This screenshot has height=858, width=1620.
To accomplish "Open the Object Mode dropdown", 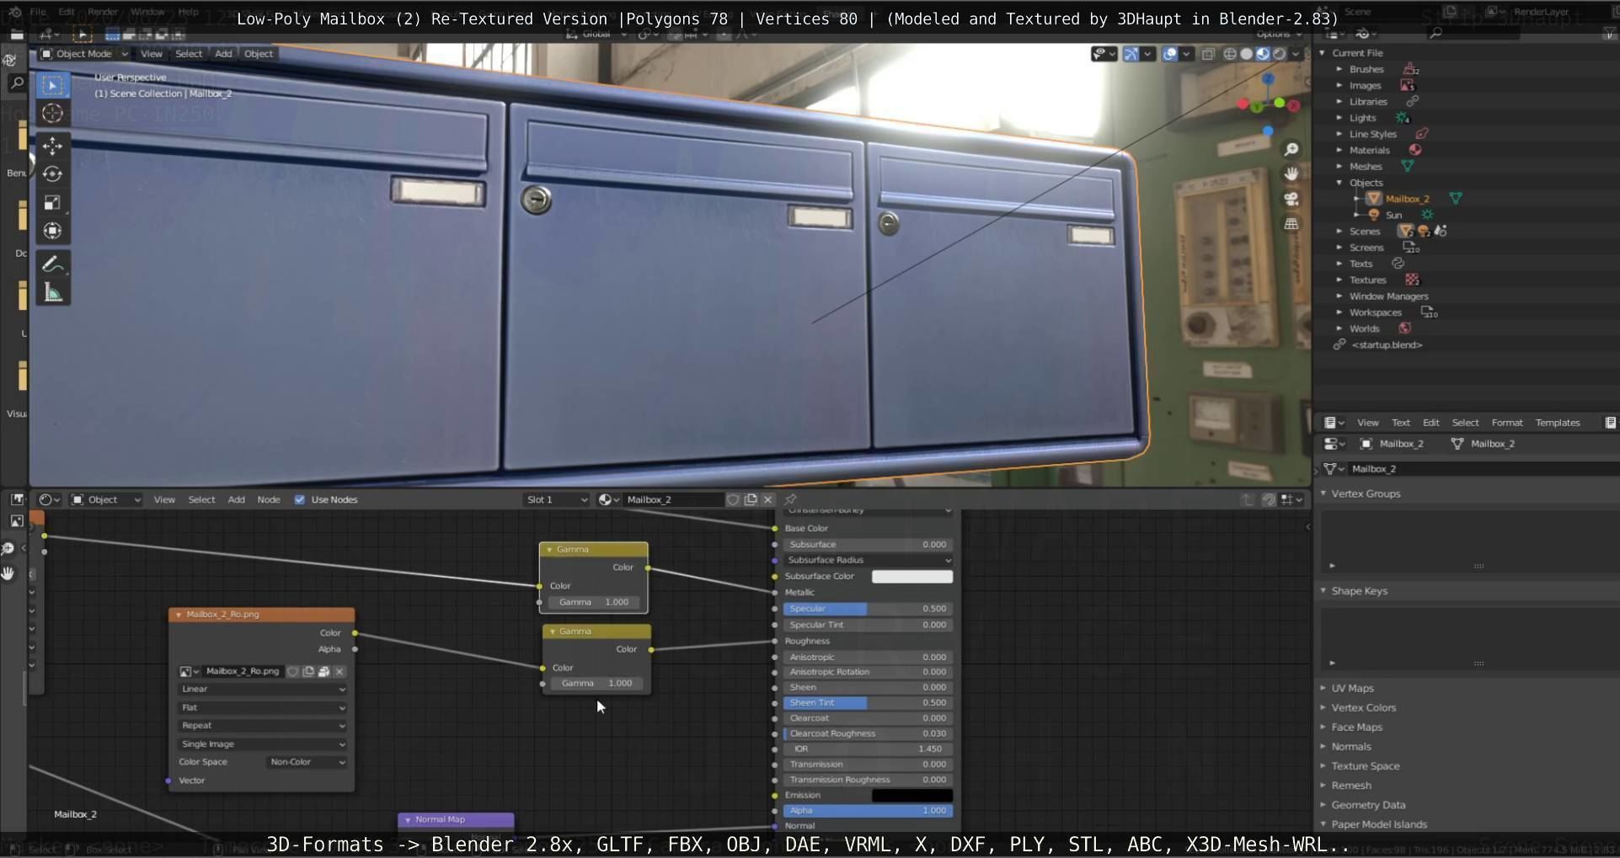I will (x=84, y=54).
